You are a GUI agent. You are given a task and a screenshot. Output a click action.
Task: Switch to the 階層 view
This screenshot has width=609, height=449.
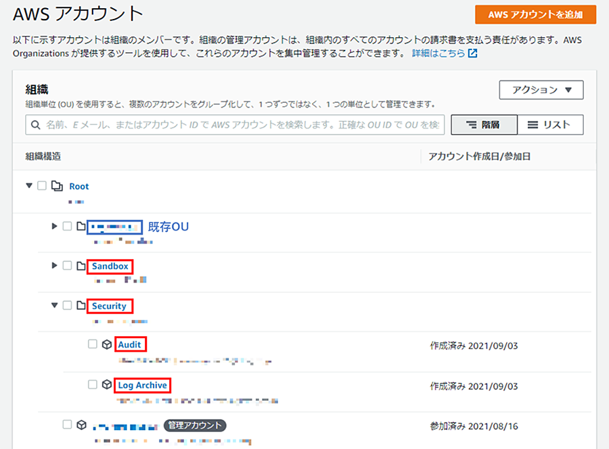click(x=484, y=124)
